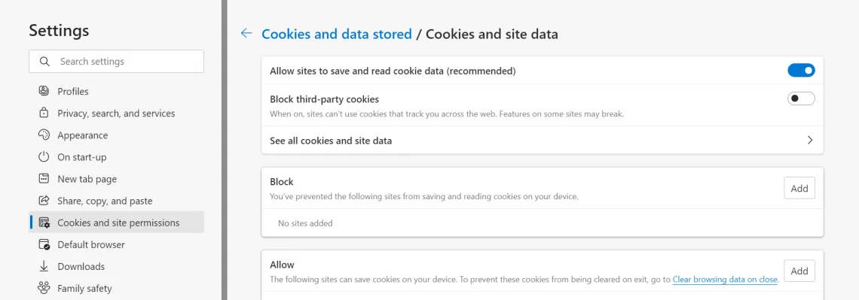Click the New tab page icon
The width and height of the screenshot is (859, 300).
[x=44, y=179]
